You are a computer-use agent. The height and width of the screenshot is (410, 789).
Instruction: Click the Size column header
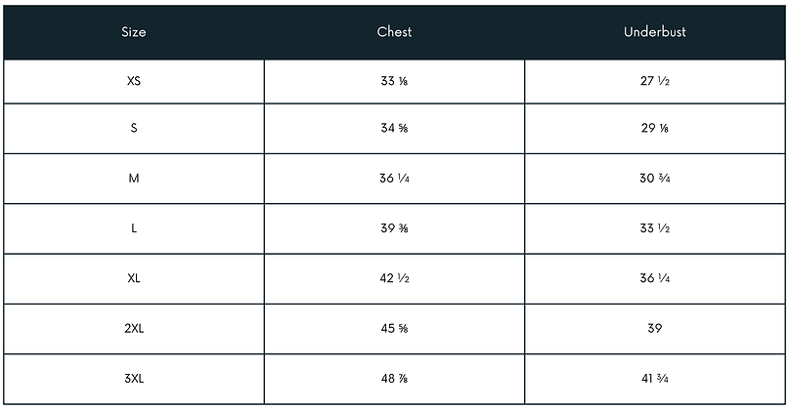(134, 31)
